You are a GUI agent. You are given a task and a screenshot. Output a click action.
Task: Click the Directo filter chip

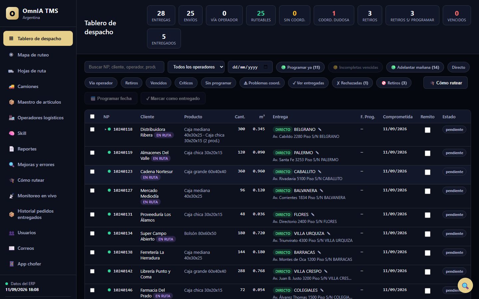(x=458, y=67)
